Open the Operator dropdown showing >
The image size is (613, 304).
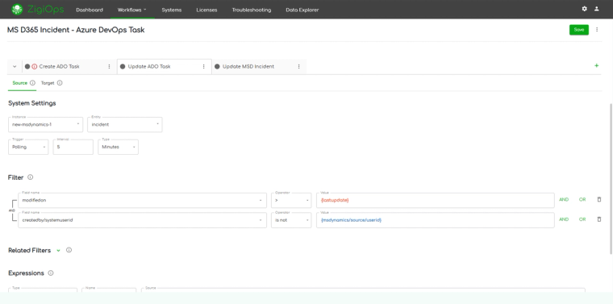pos(291,200)
